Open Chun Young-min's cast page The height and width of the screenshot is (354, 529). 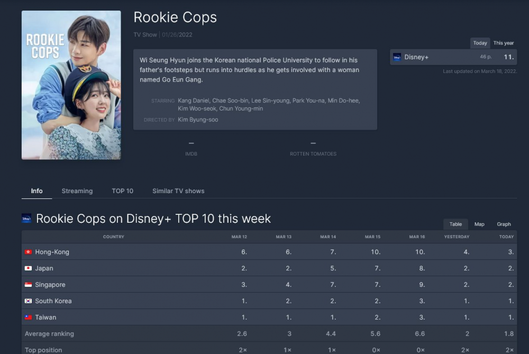tap(241, 108)
